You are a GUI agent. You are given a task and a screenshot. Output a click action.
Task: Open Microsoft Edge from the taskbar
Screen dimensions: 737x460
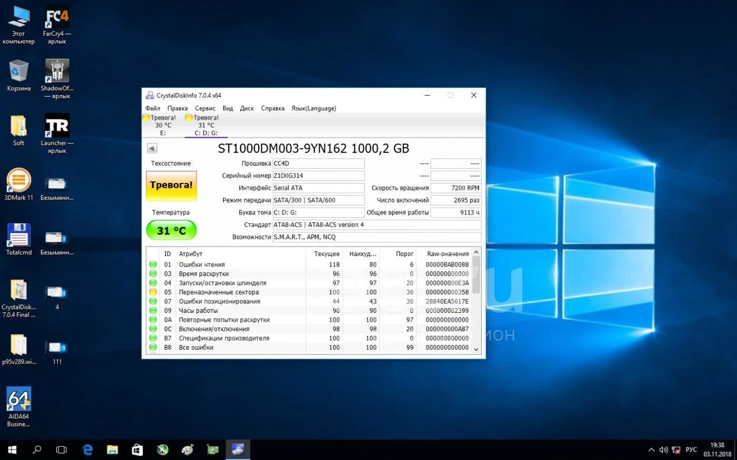pos(87,449)
